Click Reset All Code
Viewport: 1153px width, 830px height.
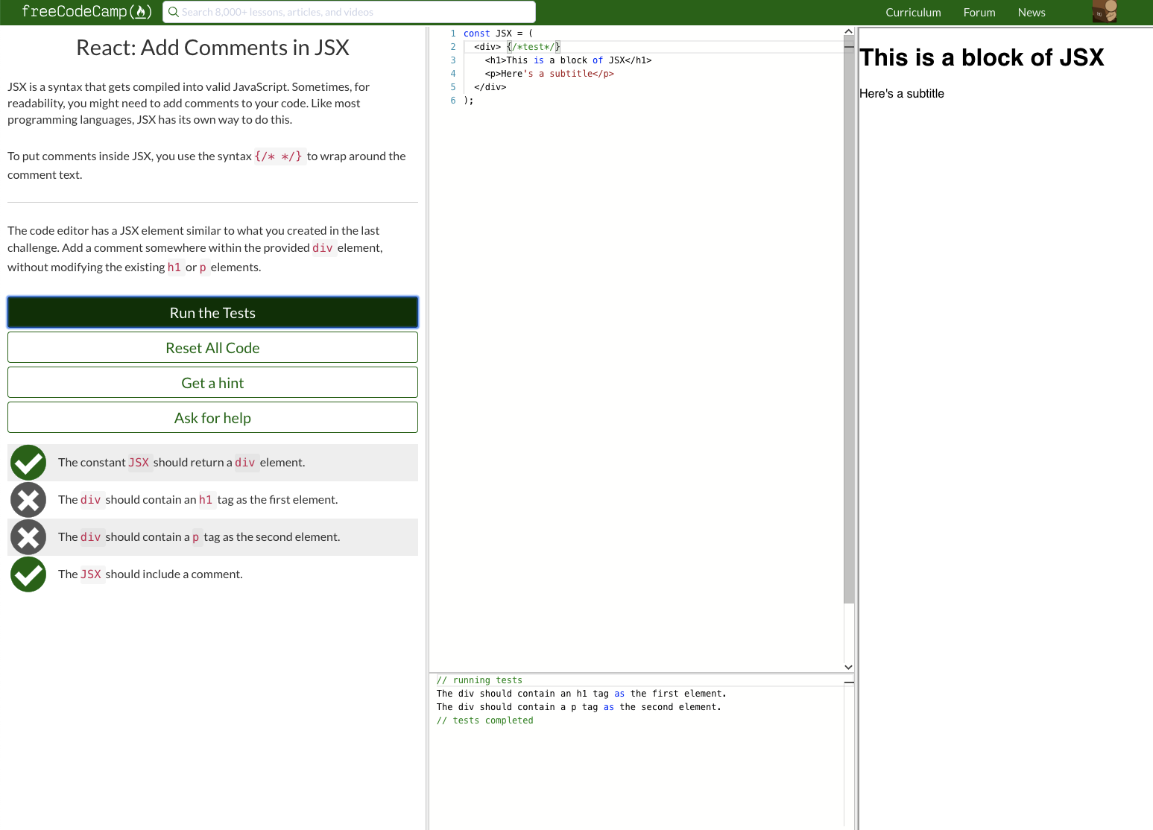pos(212,347)
